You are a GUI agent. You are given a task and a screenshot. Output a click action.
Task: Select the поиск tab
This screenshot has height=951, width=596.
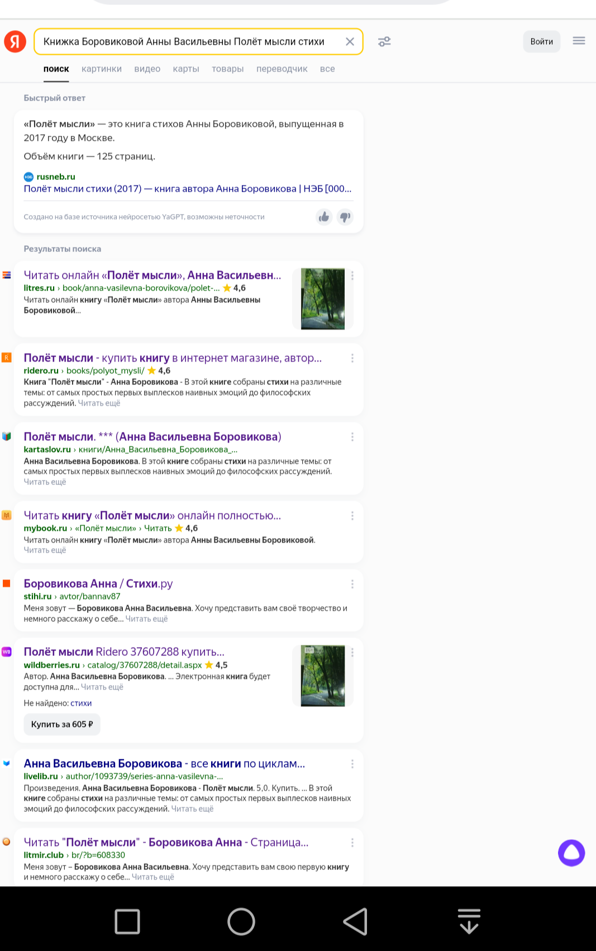coord(56,69)
